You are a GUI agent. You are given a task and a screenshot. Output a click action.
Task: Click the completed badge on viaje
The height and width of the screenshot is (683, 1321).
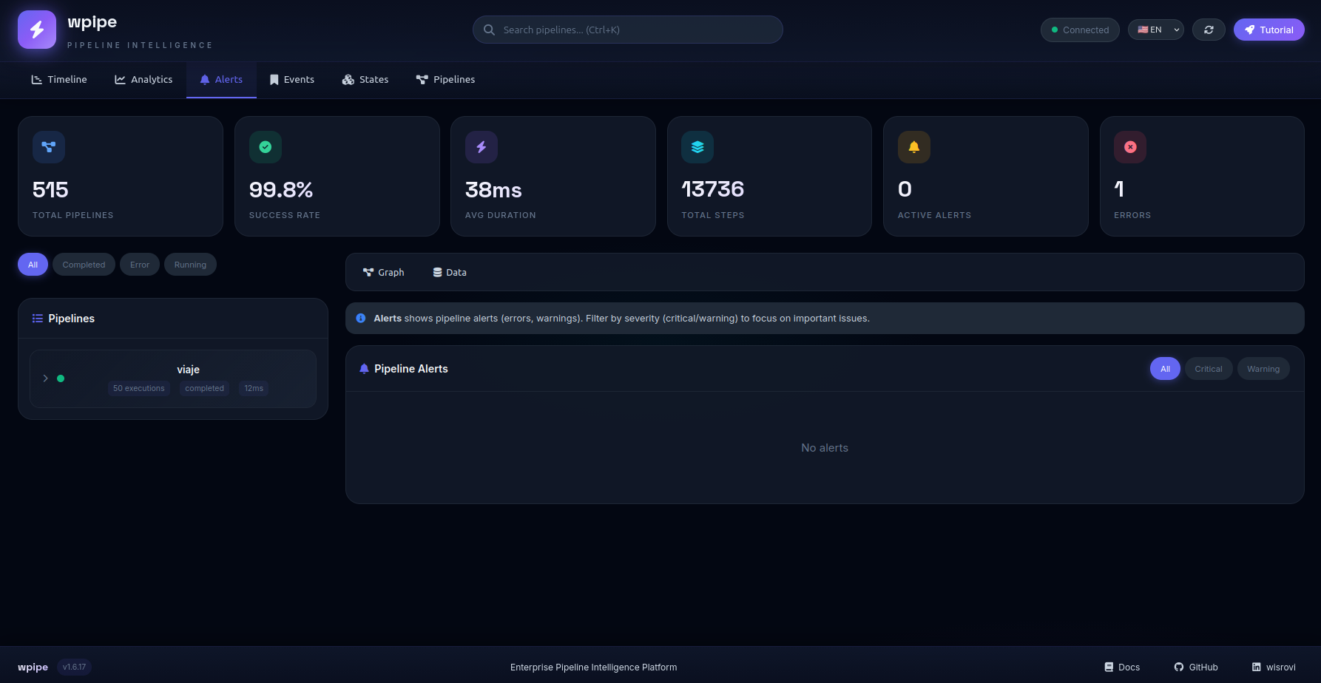point(204,388)
